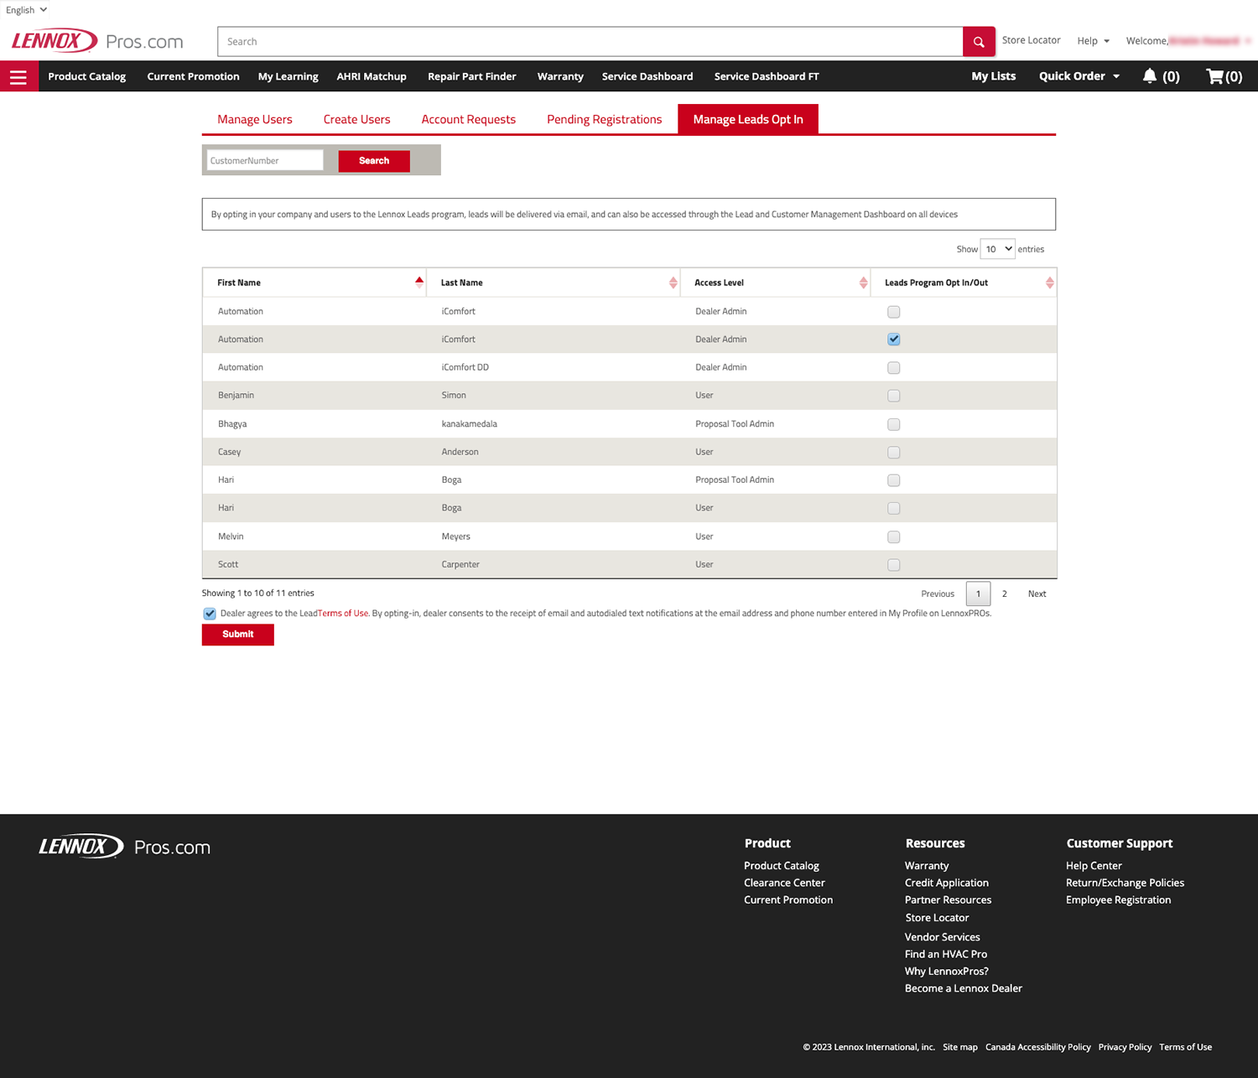1258x1078 pixels.
Task: Open the Welcome user account dropdown
Action: (x=1188, y=41)
